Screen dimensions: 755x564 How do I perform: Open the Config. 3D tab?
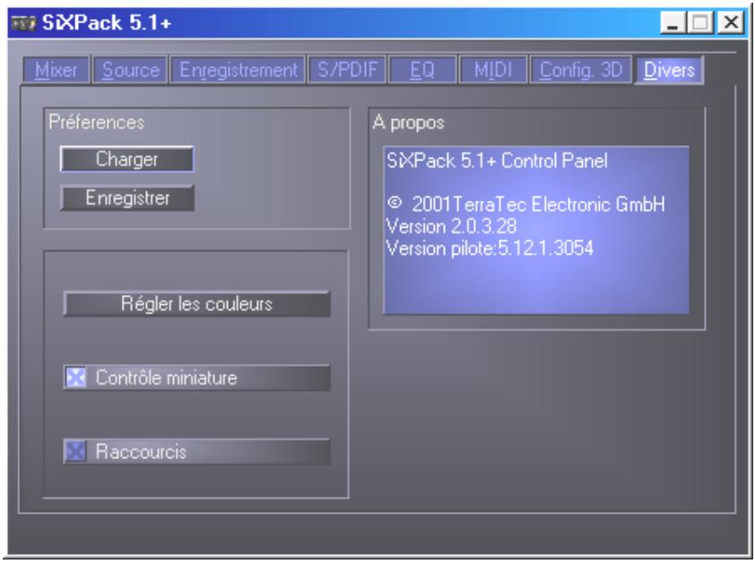pos(581,70)
